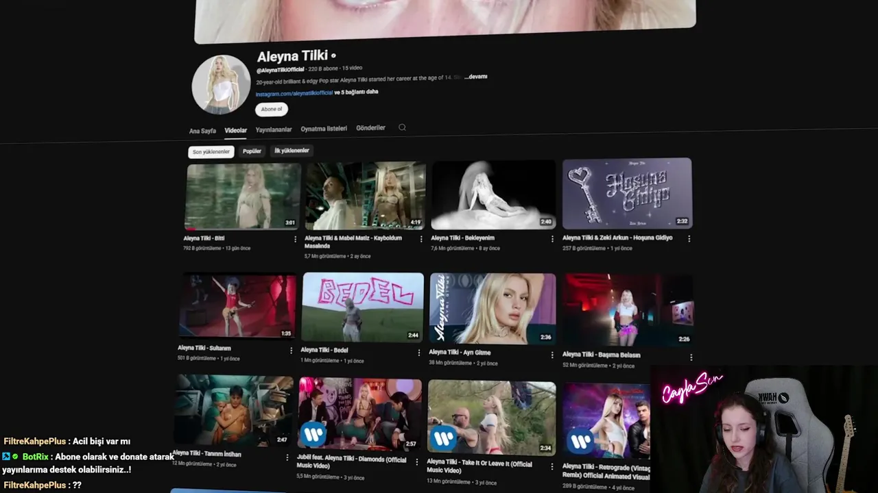This screenshot has height=493, width=878.
Task: Open the Oynatma listeleri tab
Action: pyautogui.click(x=324, y=129)
